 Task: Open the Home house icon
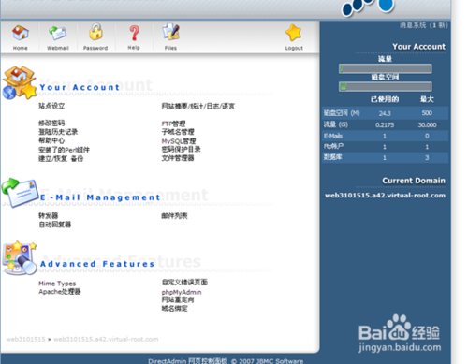click(21, 33)
